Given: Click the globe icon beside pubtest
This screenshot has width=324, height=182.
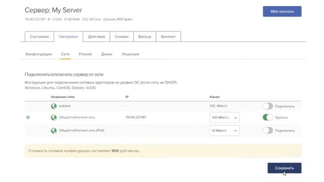Looking at the screenshot, I should pos(54,106).
